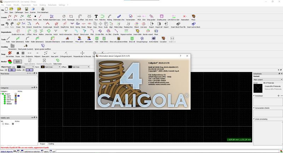Open the File menu

coord(2,5)
